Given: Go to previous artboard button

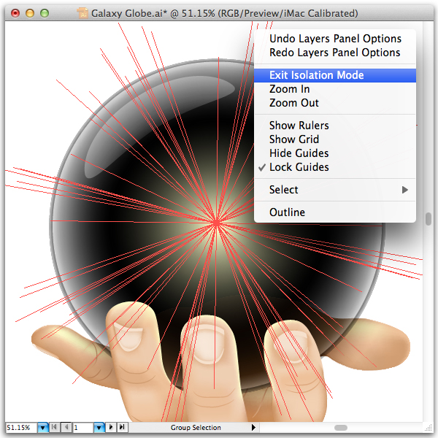Looking at the screenshot, I should click(66, 427).
